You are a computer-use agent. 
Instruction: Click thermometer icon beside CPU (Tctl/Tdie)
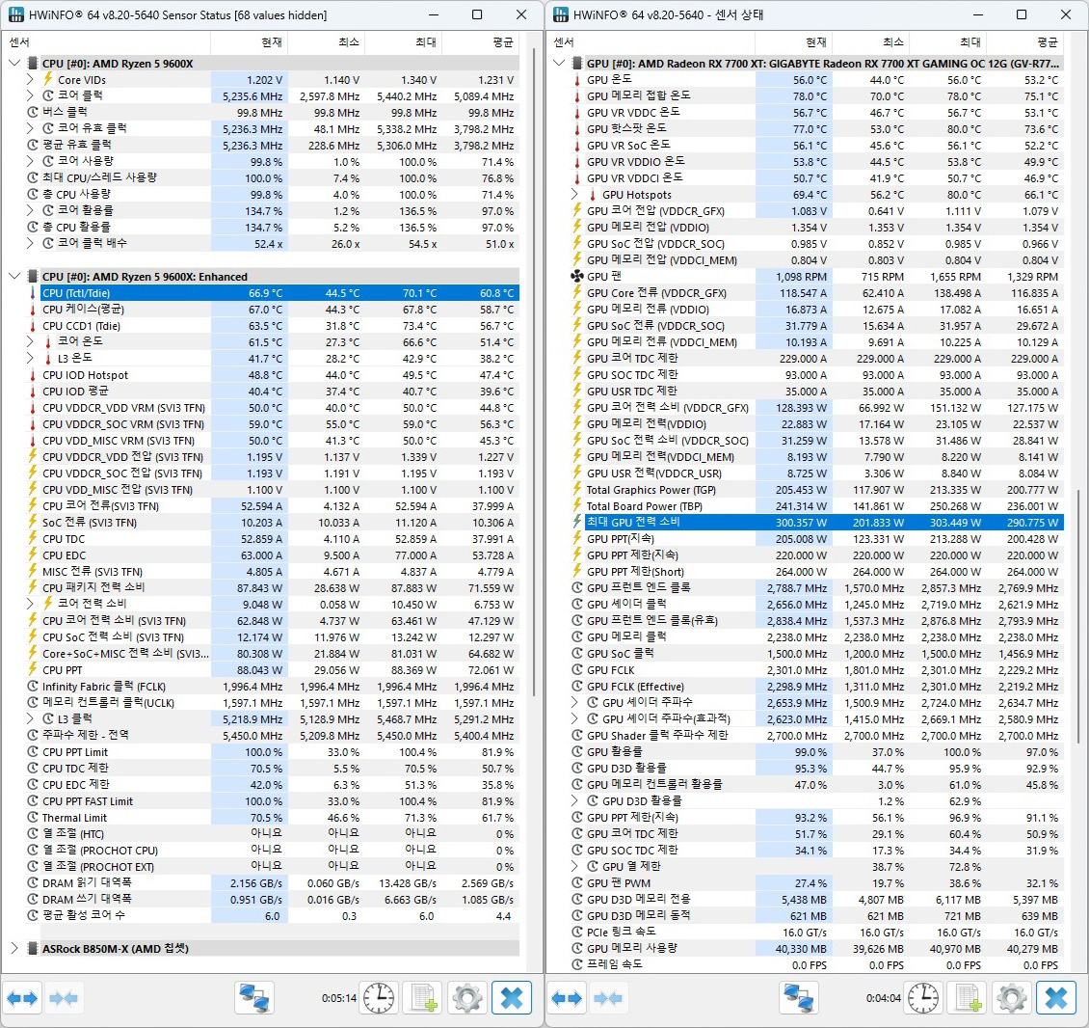[33, 292]
